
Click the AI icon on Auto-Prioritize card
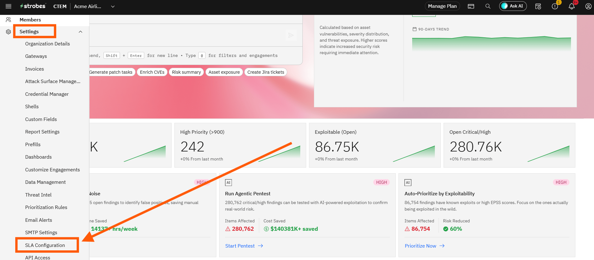(x=408, y=183)
